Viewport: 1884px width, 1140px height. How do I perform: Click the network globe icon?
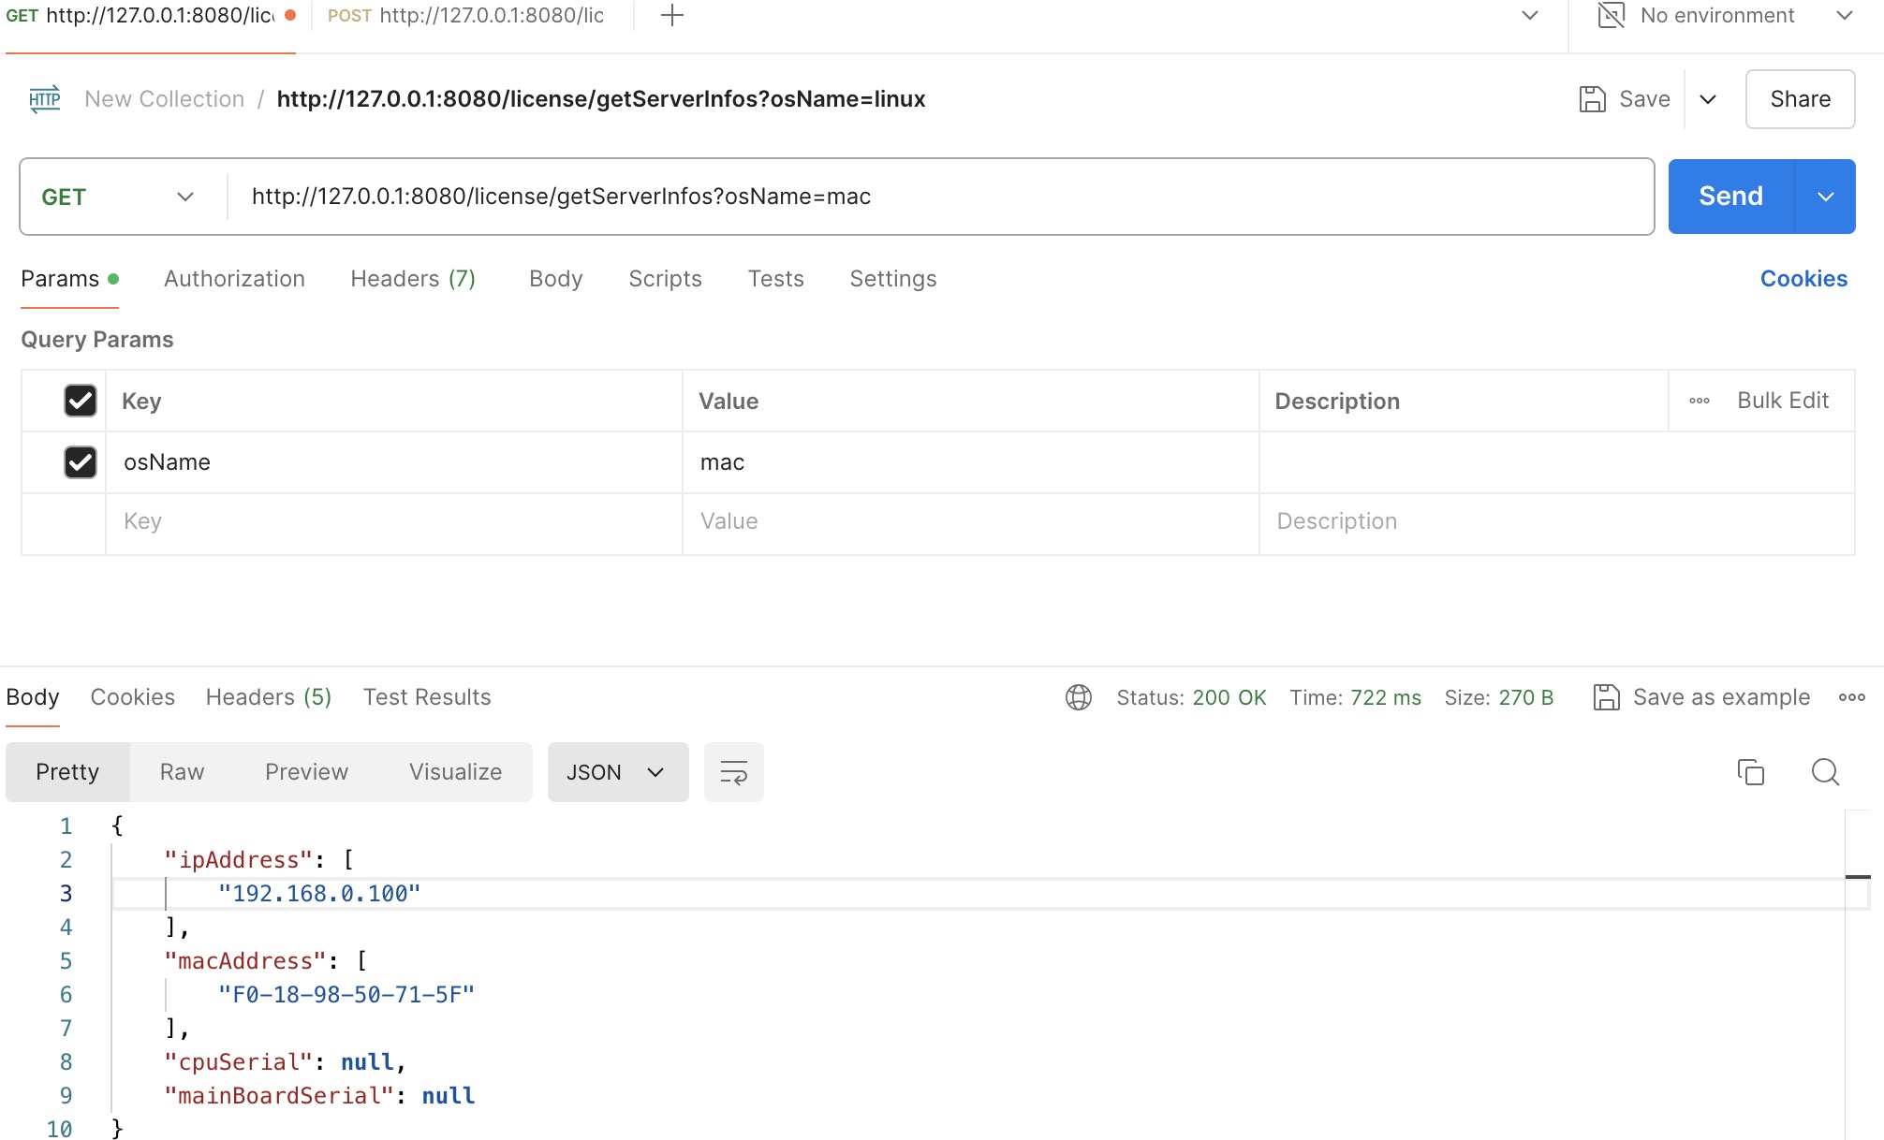1078,697
